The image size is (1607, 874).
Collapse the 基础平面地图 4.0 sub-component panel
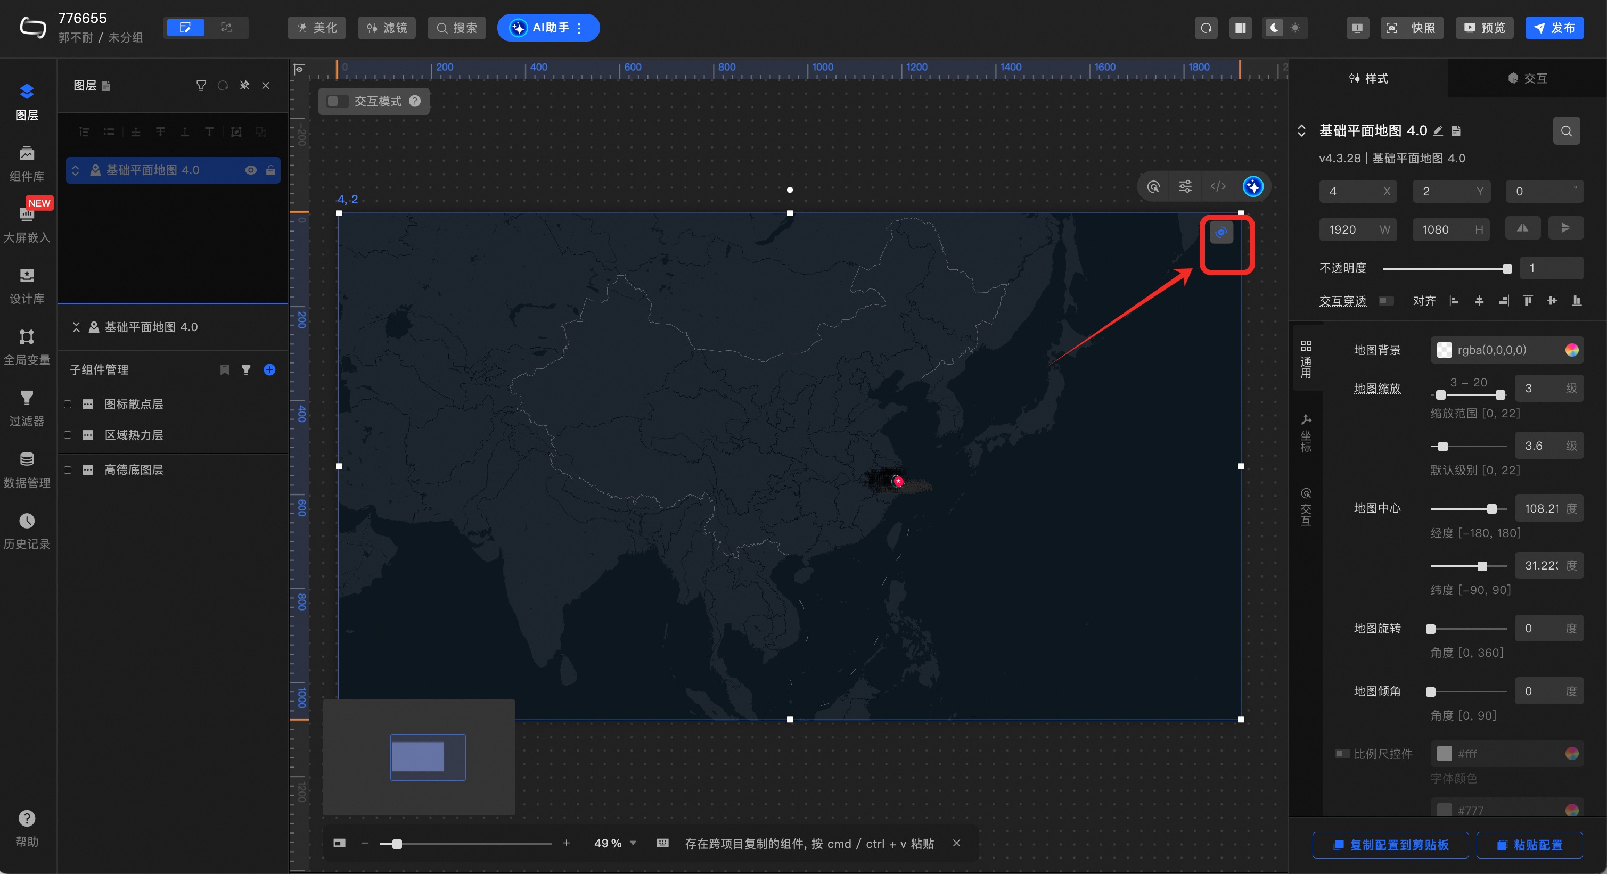point(76,327)
